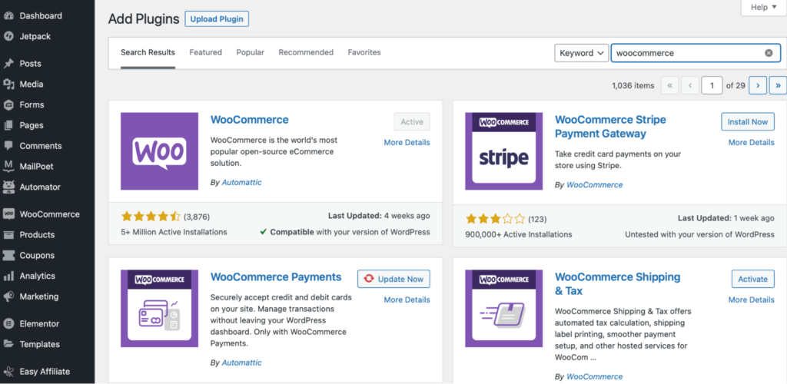Click the current page number field
The image size is (787, 384).
[712, 85]
